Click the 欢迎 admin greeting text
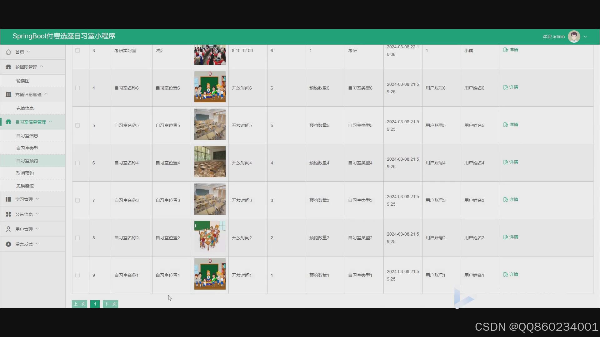This screenshot has width=600, height=337. pyautogui.click(x=553, y=37)
